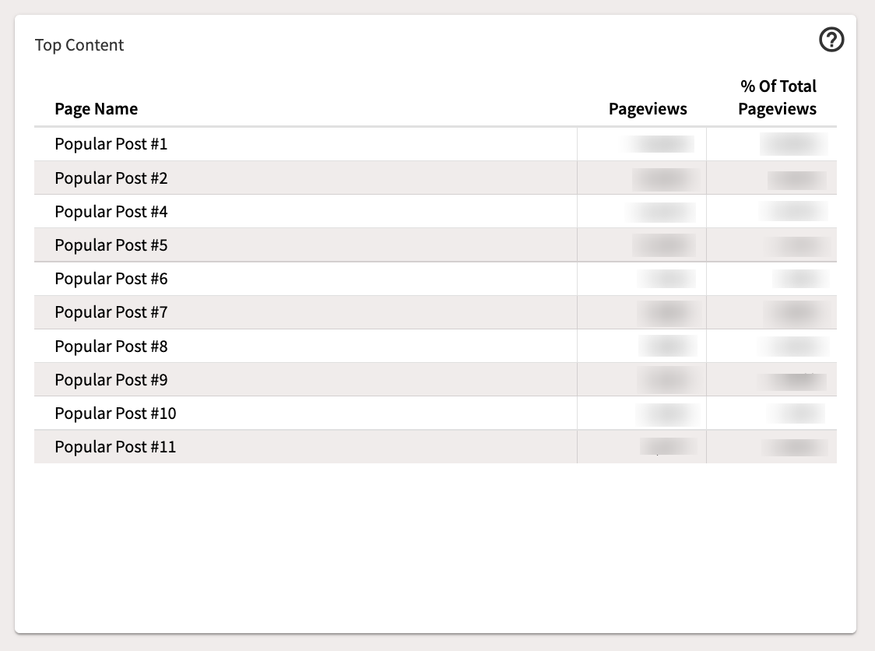Click blurred Pageviews value for Popular Post #1
Screen dimensions: 875x651
pos(659,144)
